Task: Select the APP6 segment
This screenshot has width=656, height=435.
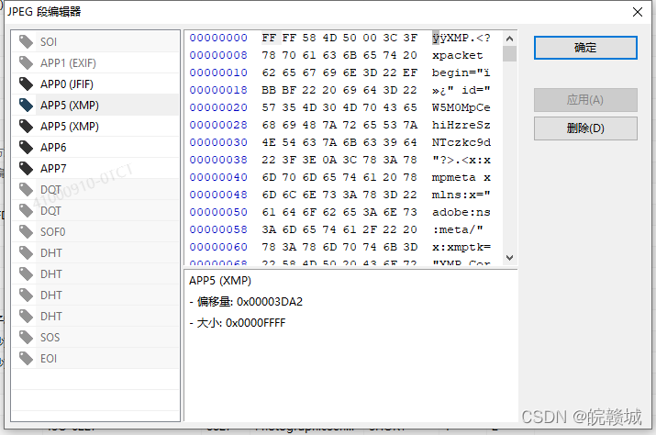Action: [x=95, y=147]
